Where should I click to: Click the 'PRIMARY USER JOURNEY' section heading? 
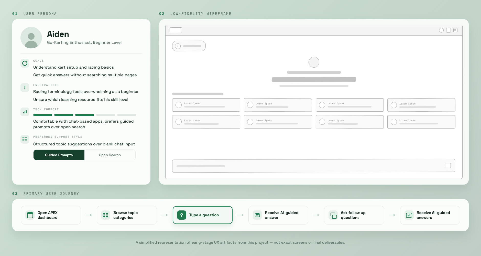(x=51, y=194)
